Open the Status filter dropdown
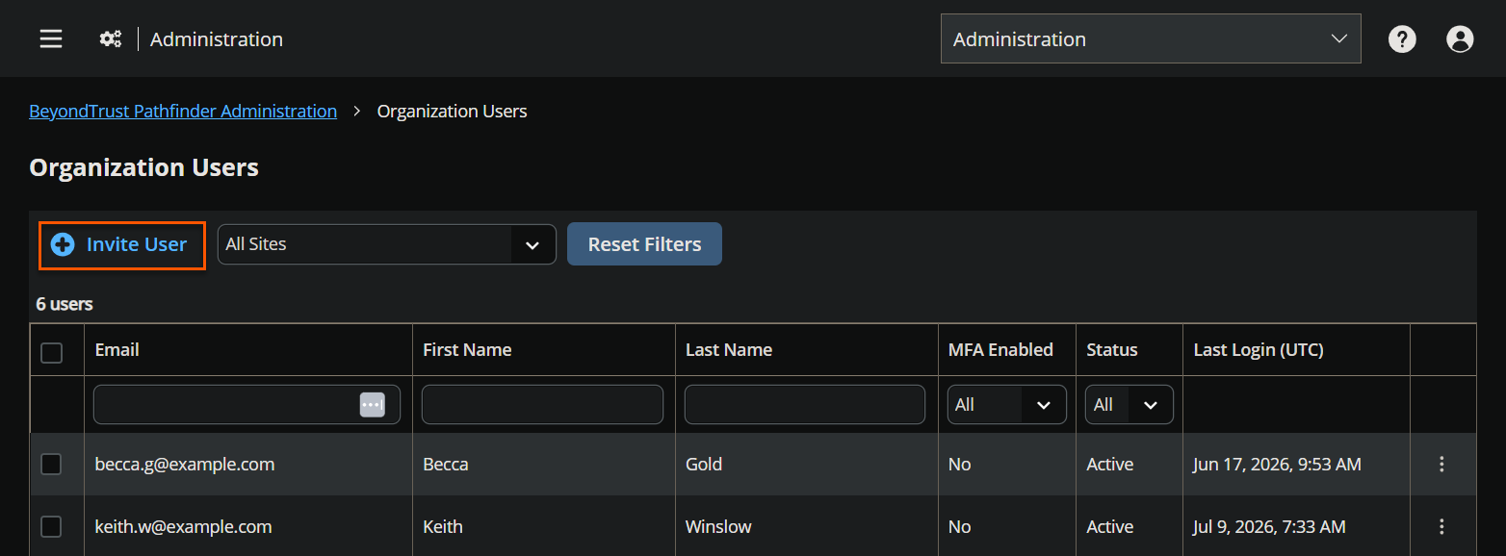Image resolution: width=1506 pixels, height=556 pixels. (1129, 405)
